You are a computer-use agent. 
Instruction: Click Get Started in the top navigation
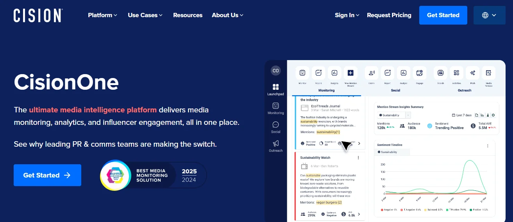coord(443,15)
